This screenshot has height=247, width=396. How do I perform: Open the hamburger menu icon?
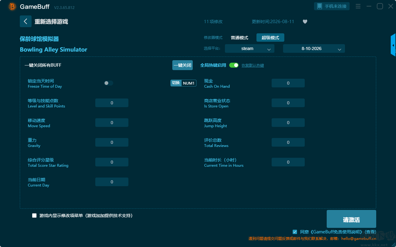tap(358, 6)
